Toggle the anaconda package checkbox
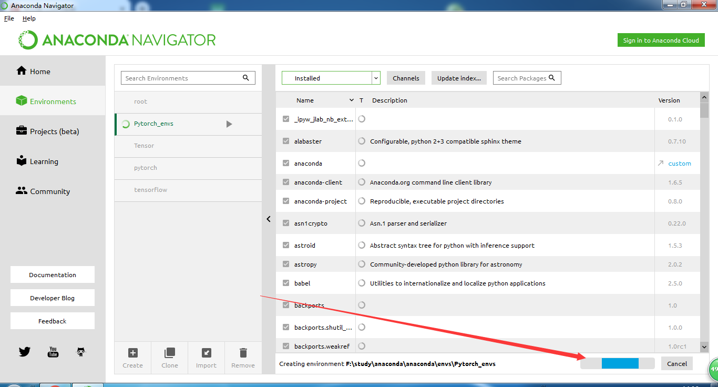Viewport: 718px width, 387px height. 286,164
